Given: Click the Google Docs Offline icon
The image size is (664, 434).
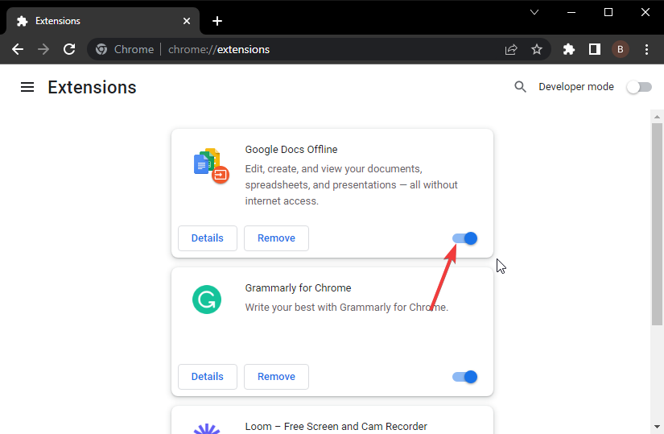Looking at the screenshot, I should click(211, 165).
